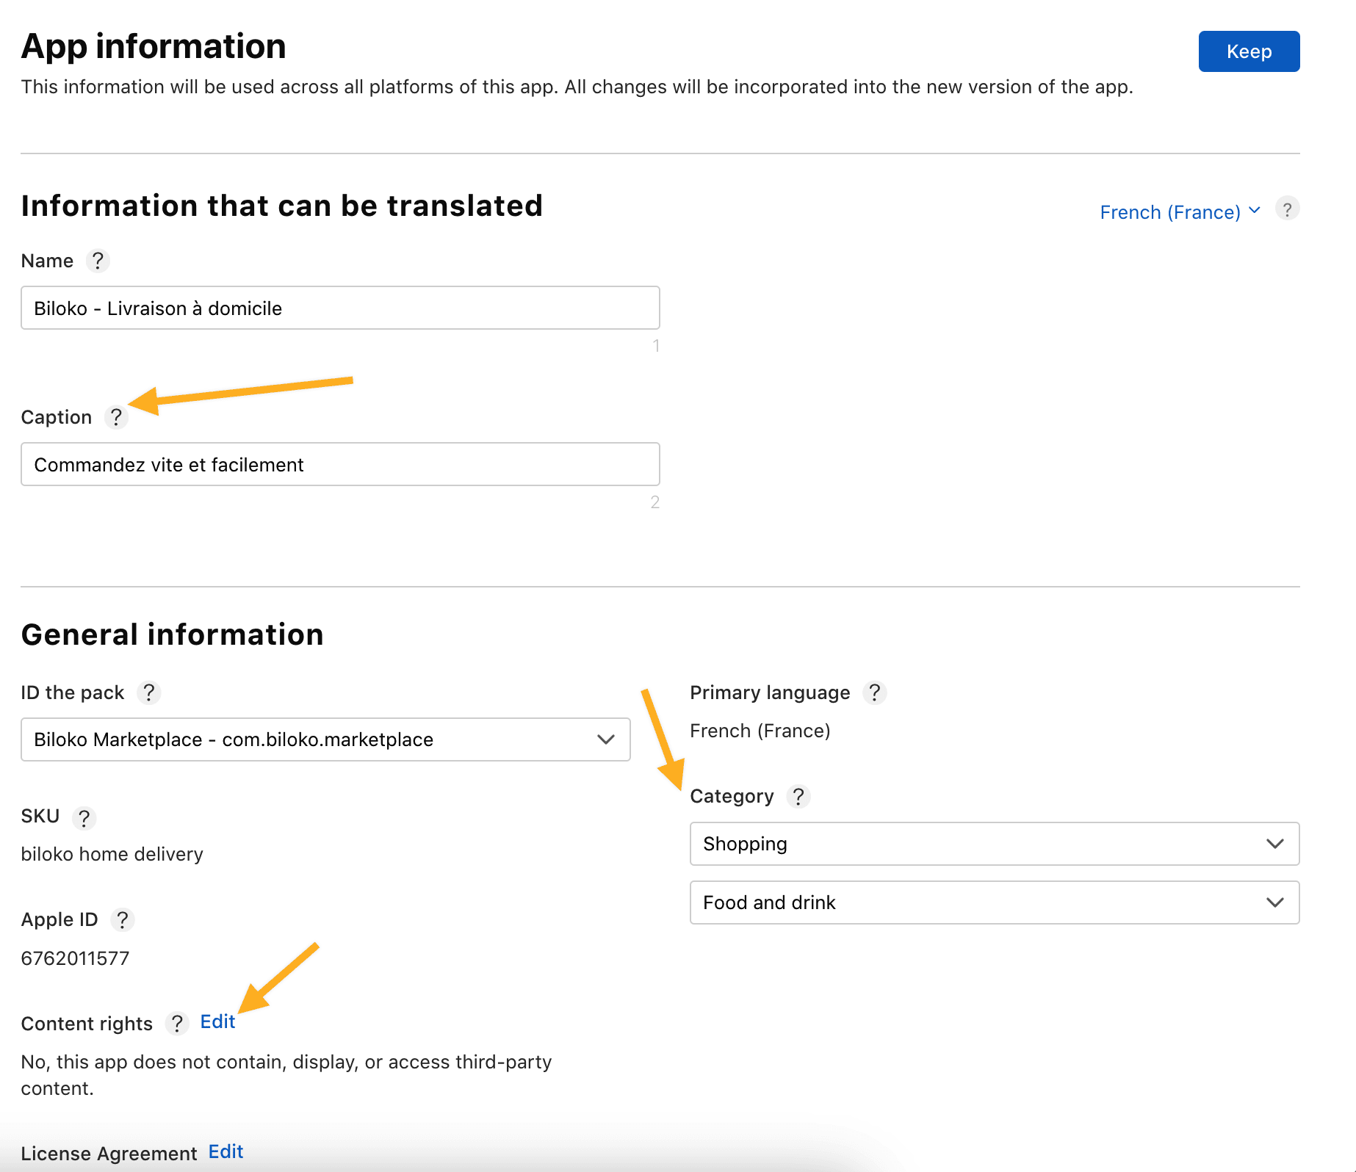Select the Apple ID number 6762011577

point(75,958)
